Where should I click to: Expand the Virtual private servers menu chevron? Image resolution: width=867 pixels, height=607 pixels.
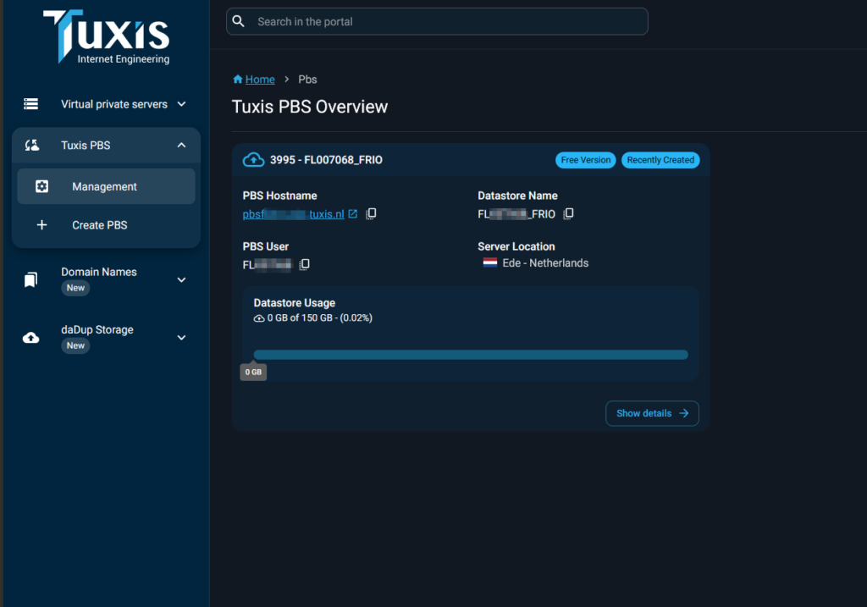(181, 104)
